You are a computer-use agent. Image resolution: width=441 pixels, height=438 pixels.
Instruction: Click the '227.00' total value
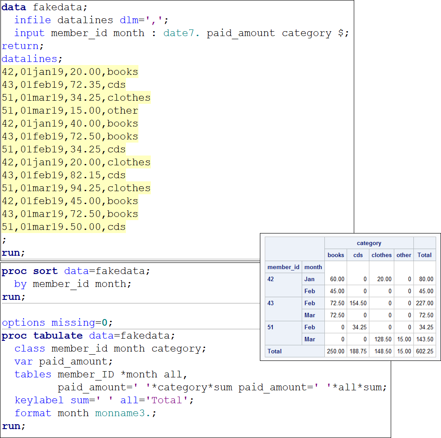point(425,303)
